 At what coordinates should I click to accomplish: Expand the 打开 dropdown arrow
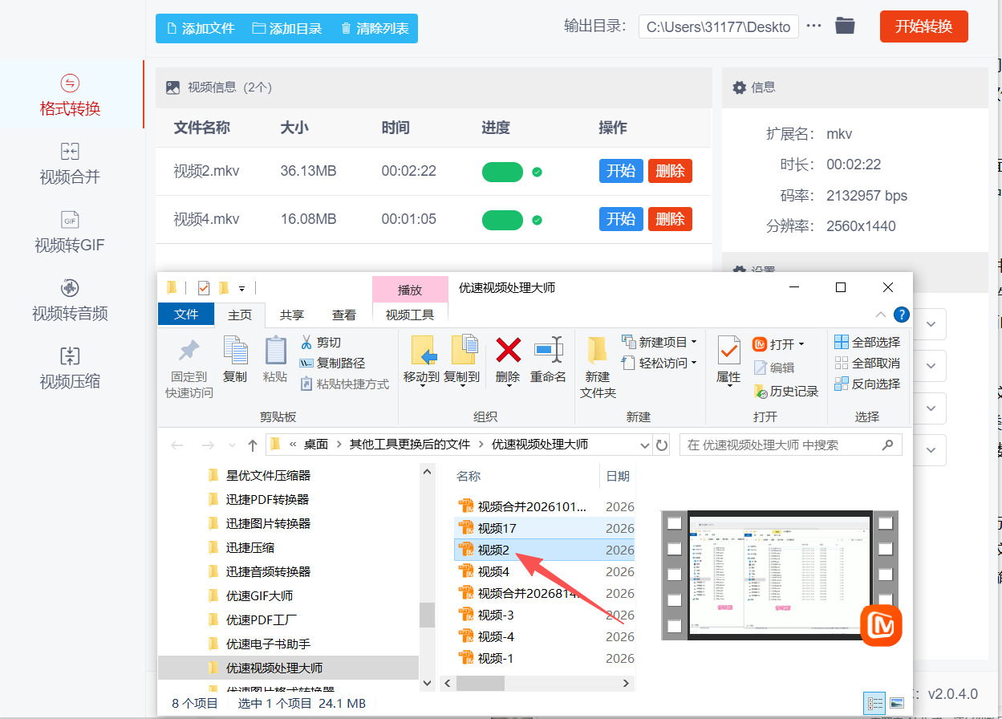pyautogui.click(x=801, y=344)
